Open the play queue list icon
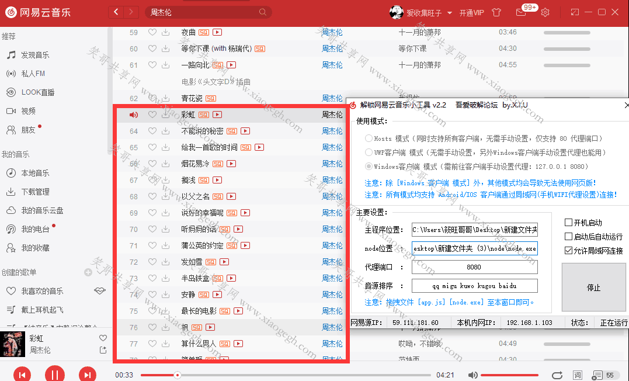 597,375
